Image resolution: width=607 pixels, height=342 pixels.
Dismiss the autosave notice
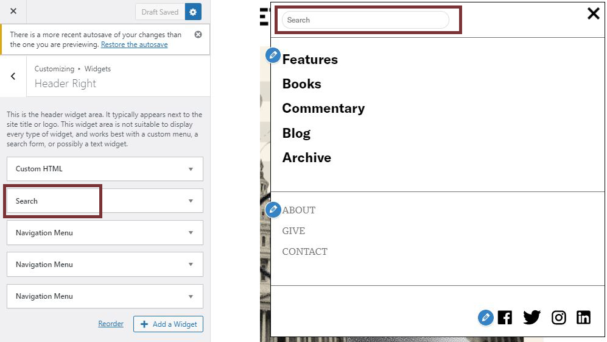coord(198,35)
